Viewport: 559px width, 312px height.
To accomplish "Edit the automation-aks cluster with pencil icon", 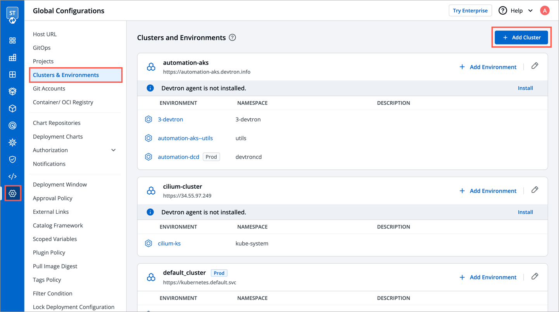I will tap(535, 66).
